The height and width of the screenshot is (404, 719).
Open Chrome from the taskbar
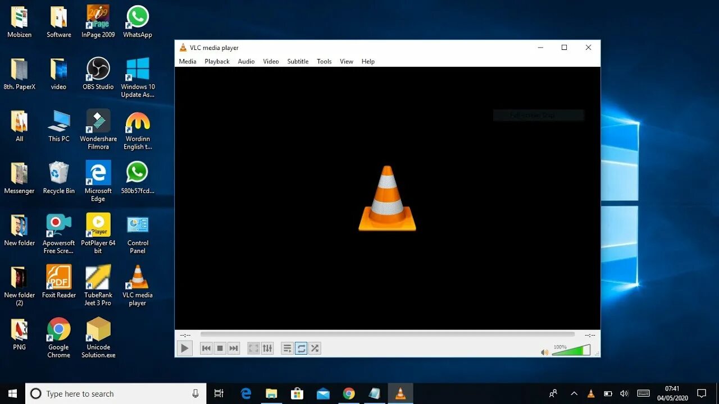(x=349, y=394)
